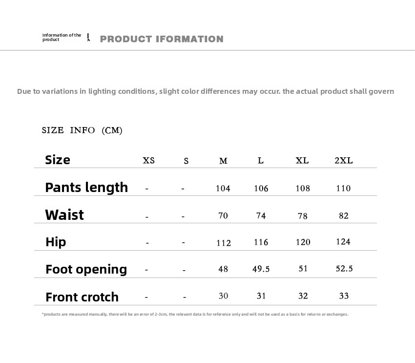The width and height of the screenshot is (415, 363).
Task: Click the small mark beside the product information label
Action: pos(88,38)
